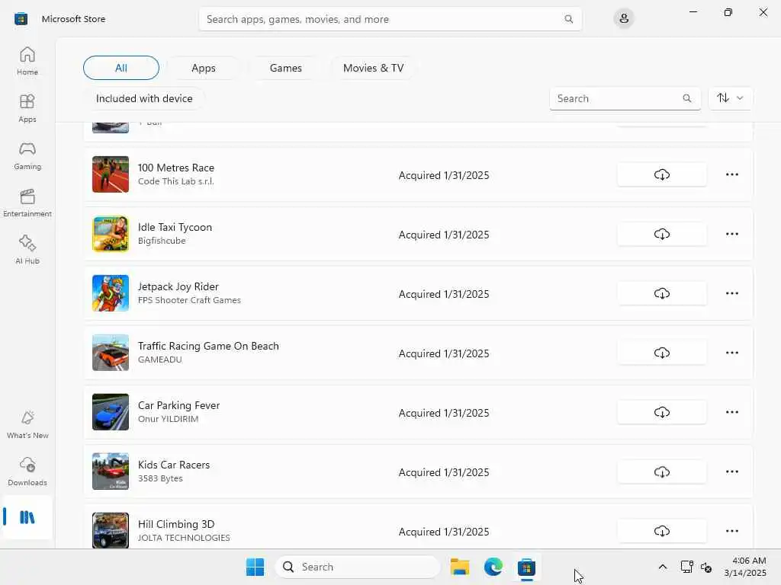Open Entertainment section in sidebar
The height and width of the screenshot is (585, 781).
click(x=27, y=203)
